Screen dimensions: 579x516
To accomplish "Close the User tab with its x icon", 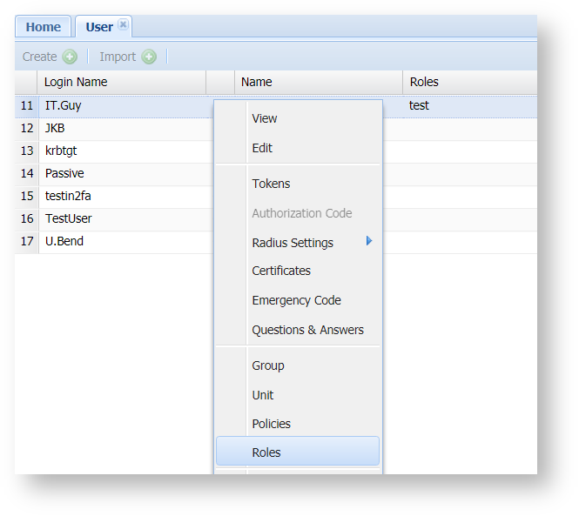I will click(x=123, y=25).
